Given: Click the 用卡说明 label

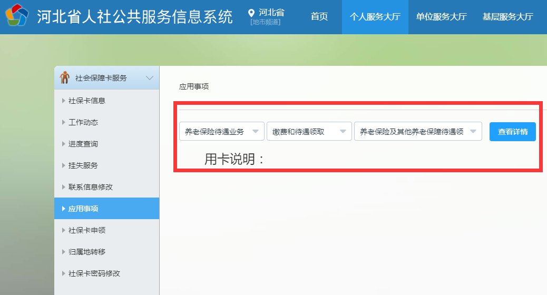Looking at the screenshot, I should click(x=234, y=160).
